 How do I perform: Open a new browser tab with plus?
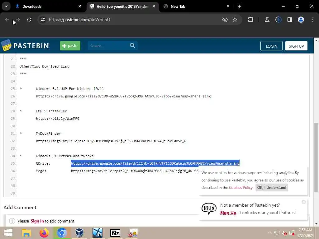(x=239, y=6)
